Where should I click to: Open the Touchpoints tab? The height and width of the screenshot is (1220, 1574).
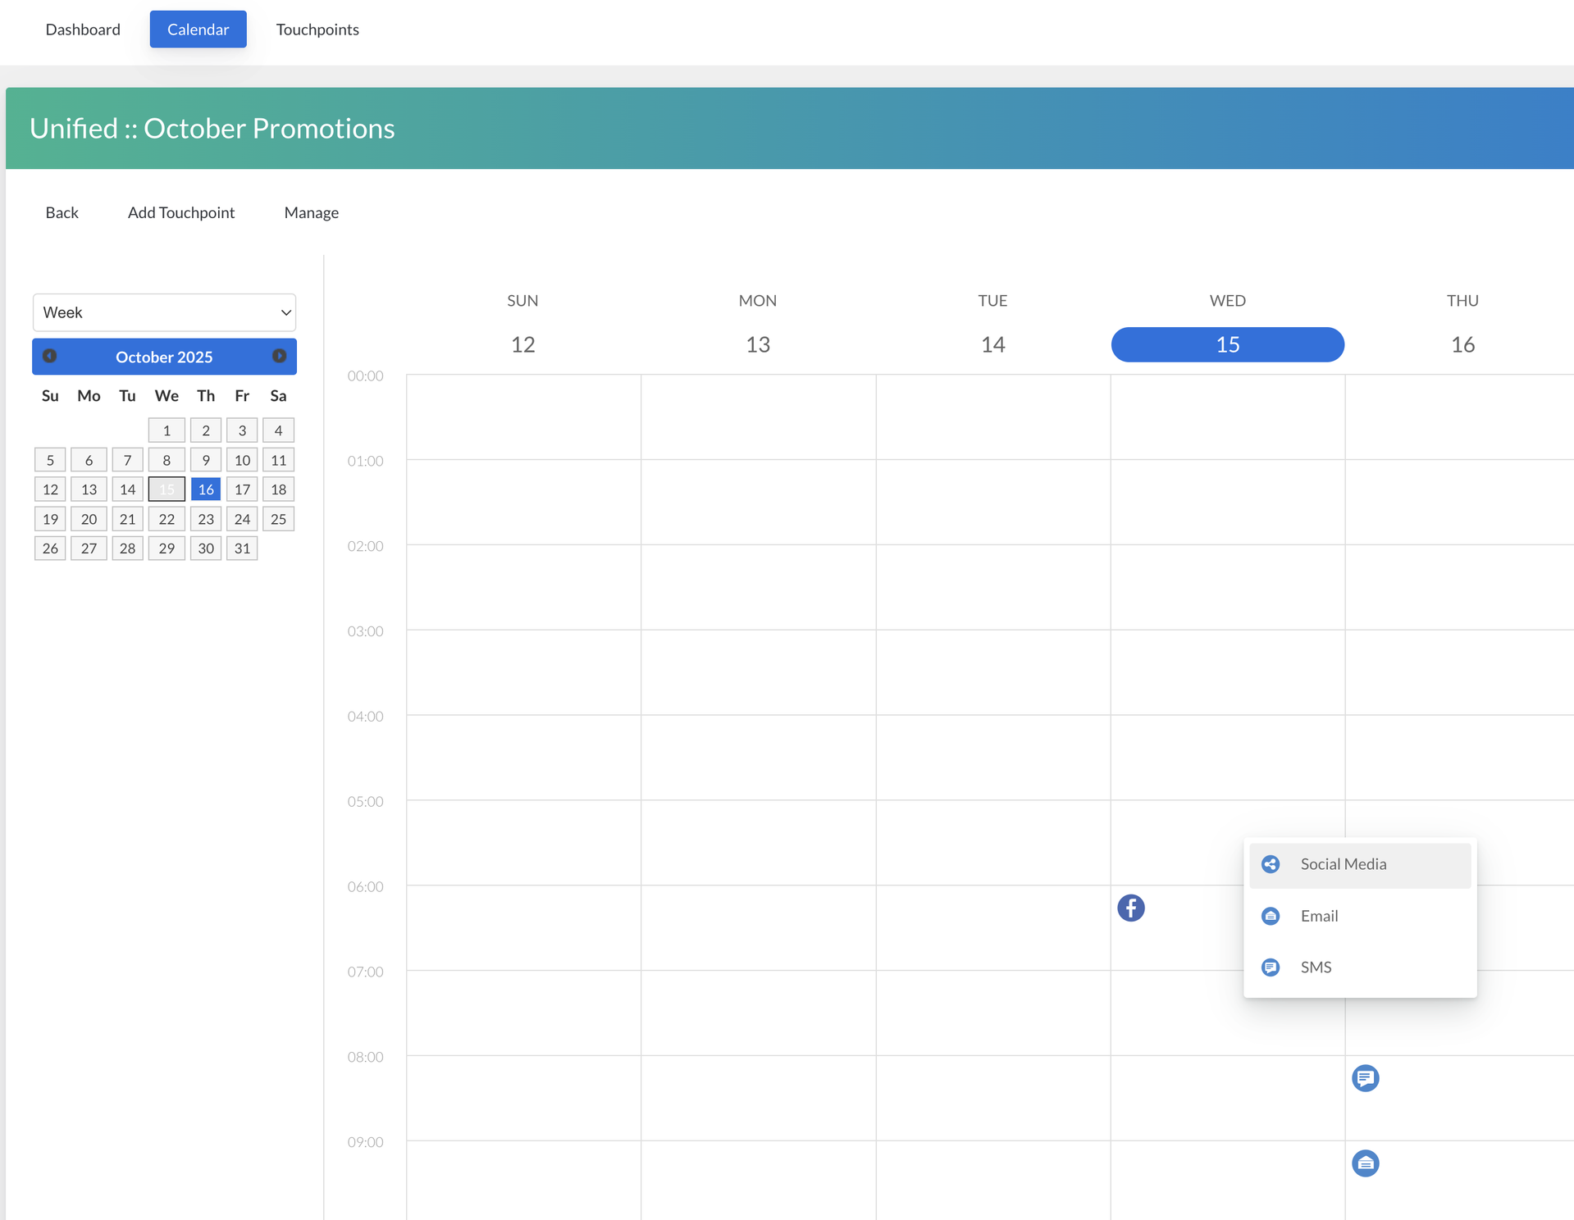[317, 29]
